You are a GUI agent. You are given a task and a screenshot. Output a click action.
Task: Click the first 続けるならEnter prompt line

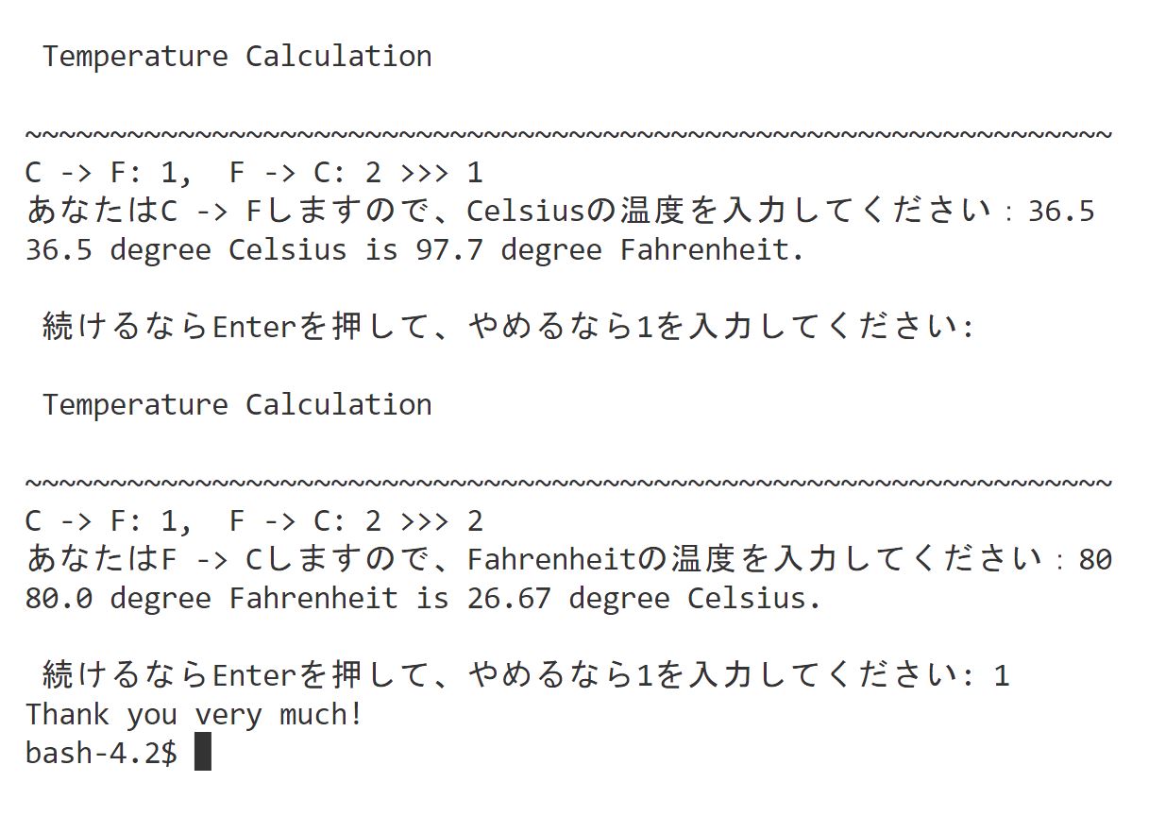tap(507, 328)
